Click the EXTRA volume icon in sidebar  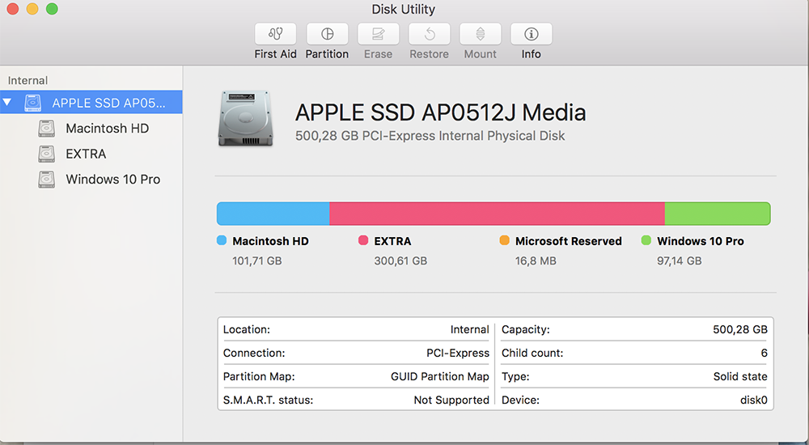point(47,154)
